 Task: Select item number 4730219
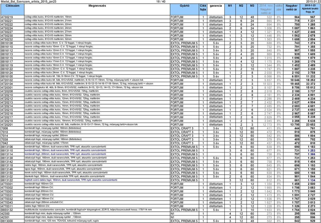7,17
